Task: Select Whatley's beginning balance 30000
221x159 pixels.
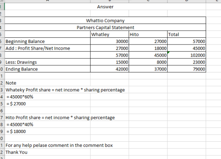Action: 110,41
